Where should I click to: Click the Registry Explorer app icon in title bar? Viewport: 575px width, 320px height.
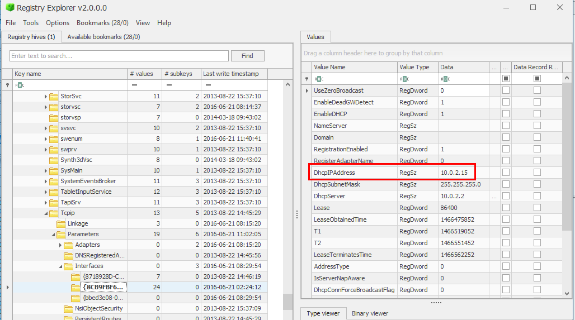[10, 8]
